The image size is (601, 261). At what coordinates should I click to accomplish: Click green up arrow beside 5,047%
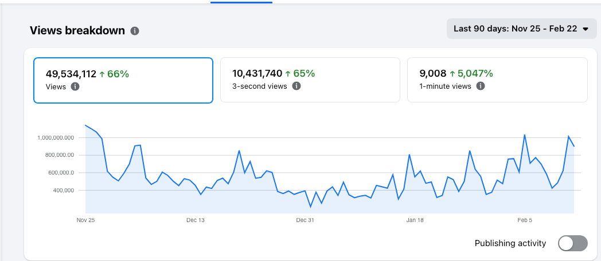452,73
